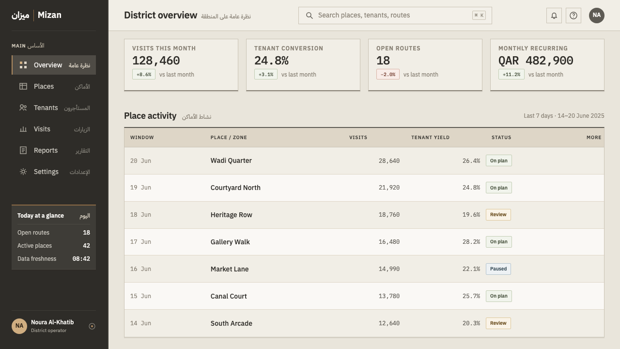Open the Monthly Recurring QAR 482,900 card
Image resolution: width=620 pixels, height=349 pixels.
(x=547, y=64)
